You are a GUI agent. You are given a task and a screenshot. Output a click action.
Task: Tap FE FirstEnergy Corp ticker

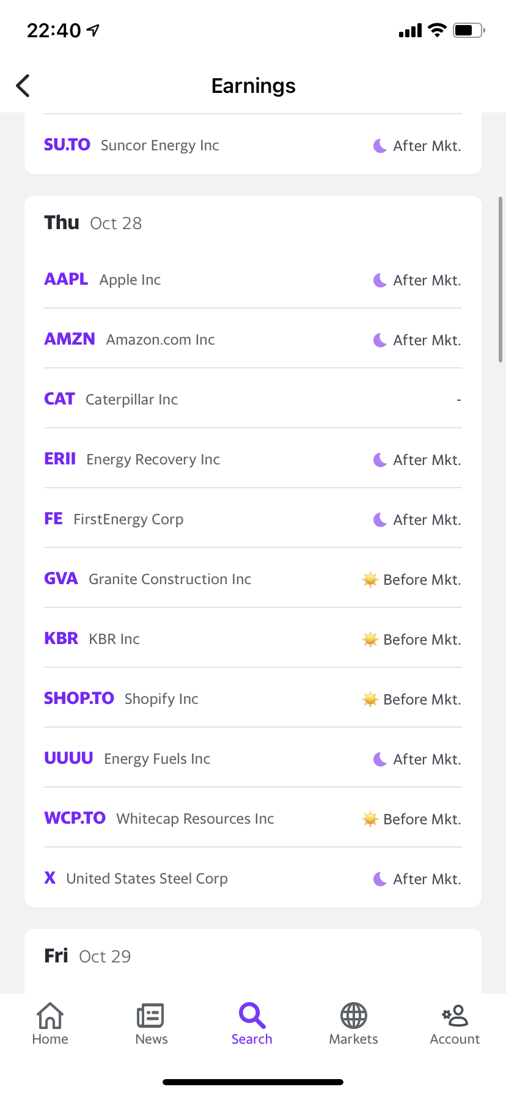click(53, 519)
